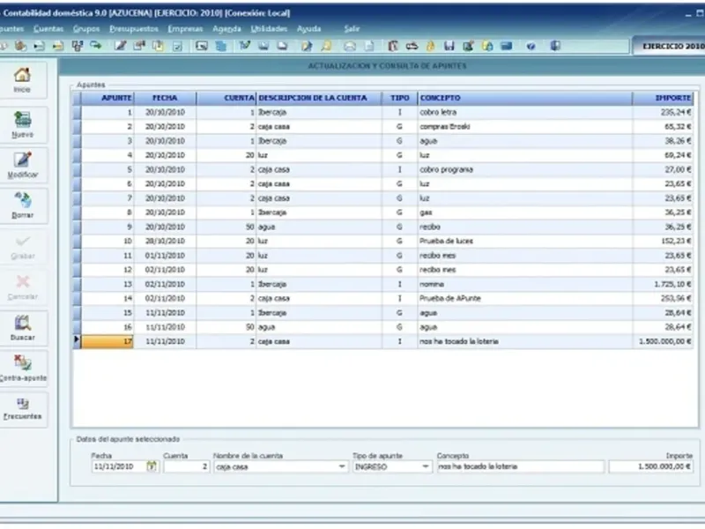
Task: Click Salir in the menu bar
Action: point(352,28)
